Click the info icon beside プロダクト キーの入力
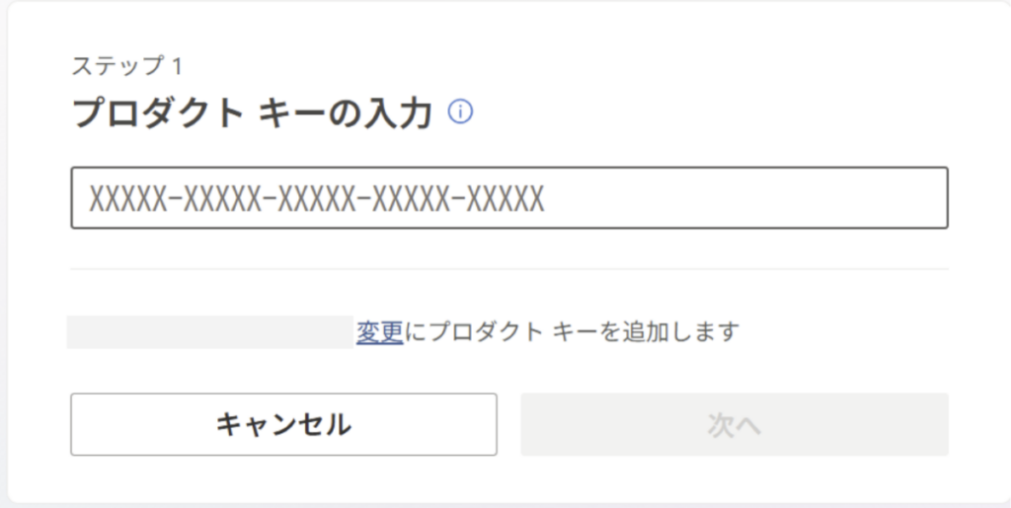The height and width of the screenshot is (508, 1011). (x=460, y=112)
